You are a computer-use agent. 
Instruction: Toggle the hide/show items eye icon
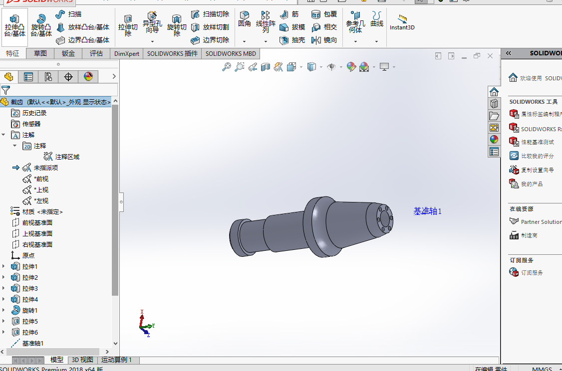click(x=331, y=67)
